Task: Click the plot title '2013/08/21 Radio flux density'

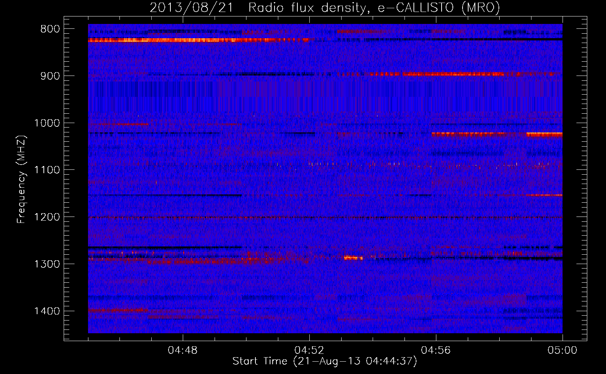Action: click(258, 8)
